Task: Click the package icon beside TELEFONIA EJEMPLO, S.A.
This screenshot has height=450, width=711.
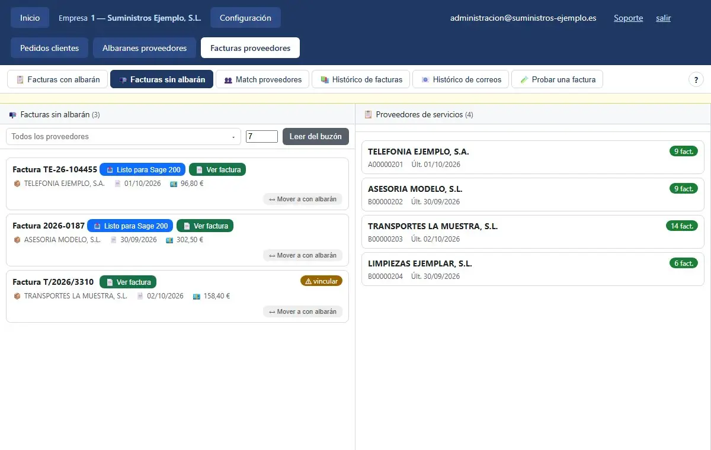Action: pos(17,184)
